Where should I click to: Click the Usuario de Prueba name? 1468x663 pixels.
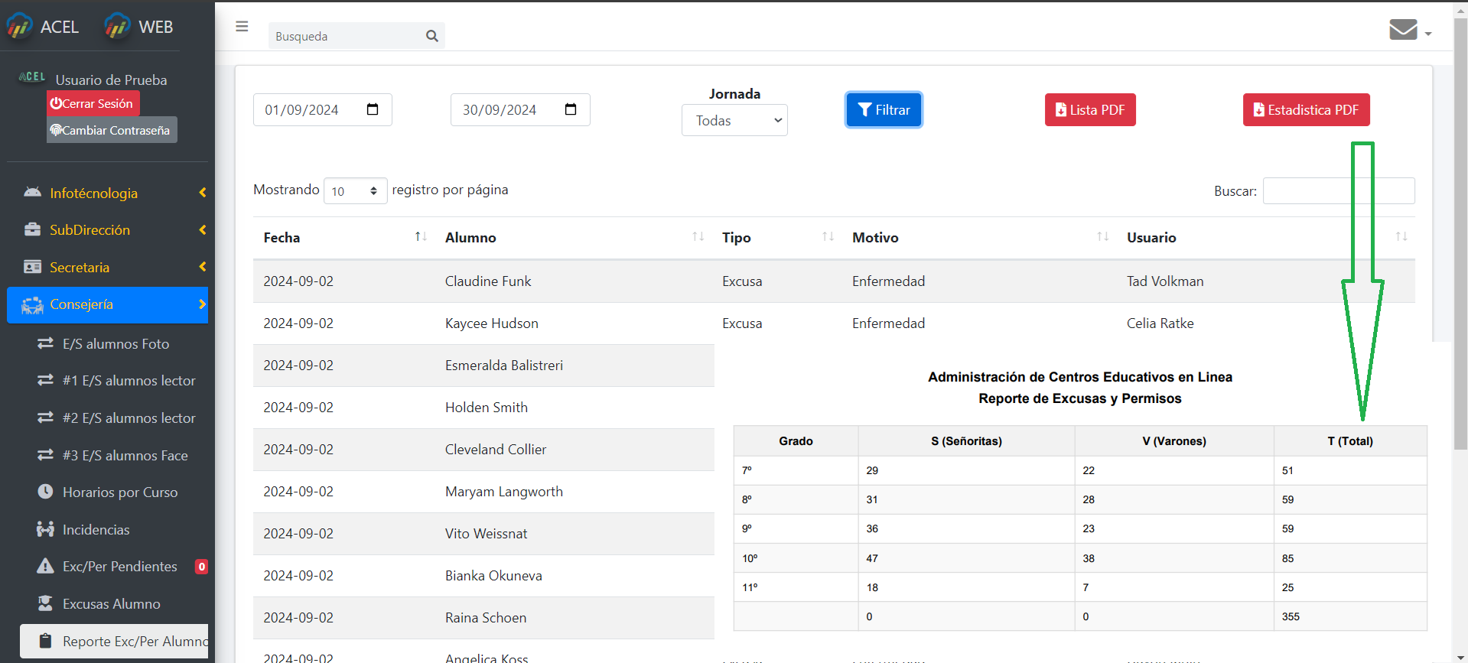click(x=111, y=80)
